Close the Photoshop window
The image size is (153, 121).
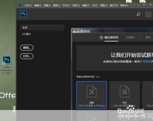click(151, 4)
